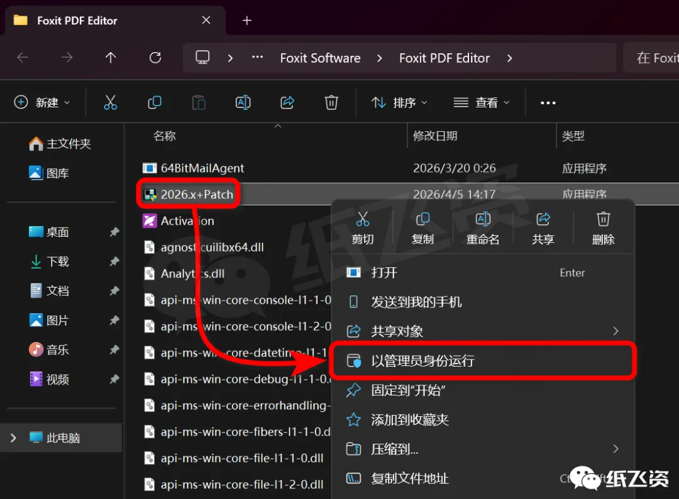This screenshot has width=679, height=499.
Task: Click Foxit Software breadcrumb
Action: coord(320,58)
